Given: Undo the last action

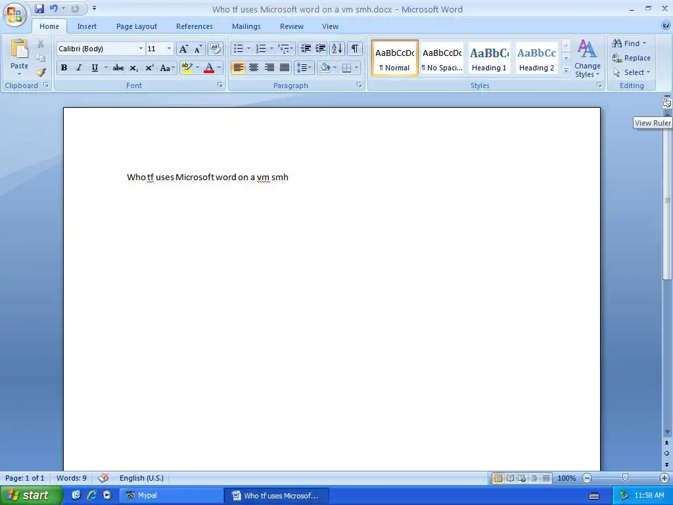Looking at the screenshot, I should coord(53,9).
